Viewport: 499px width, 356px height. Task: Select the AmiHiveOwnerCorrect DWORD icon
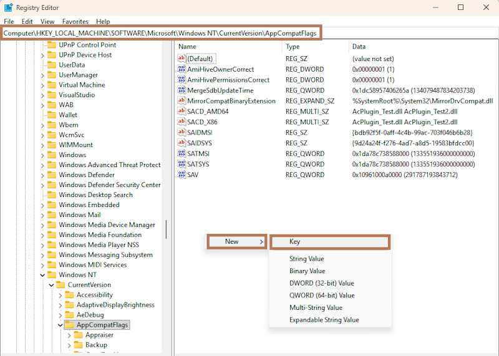(x=182, y=69)
